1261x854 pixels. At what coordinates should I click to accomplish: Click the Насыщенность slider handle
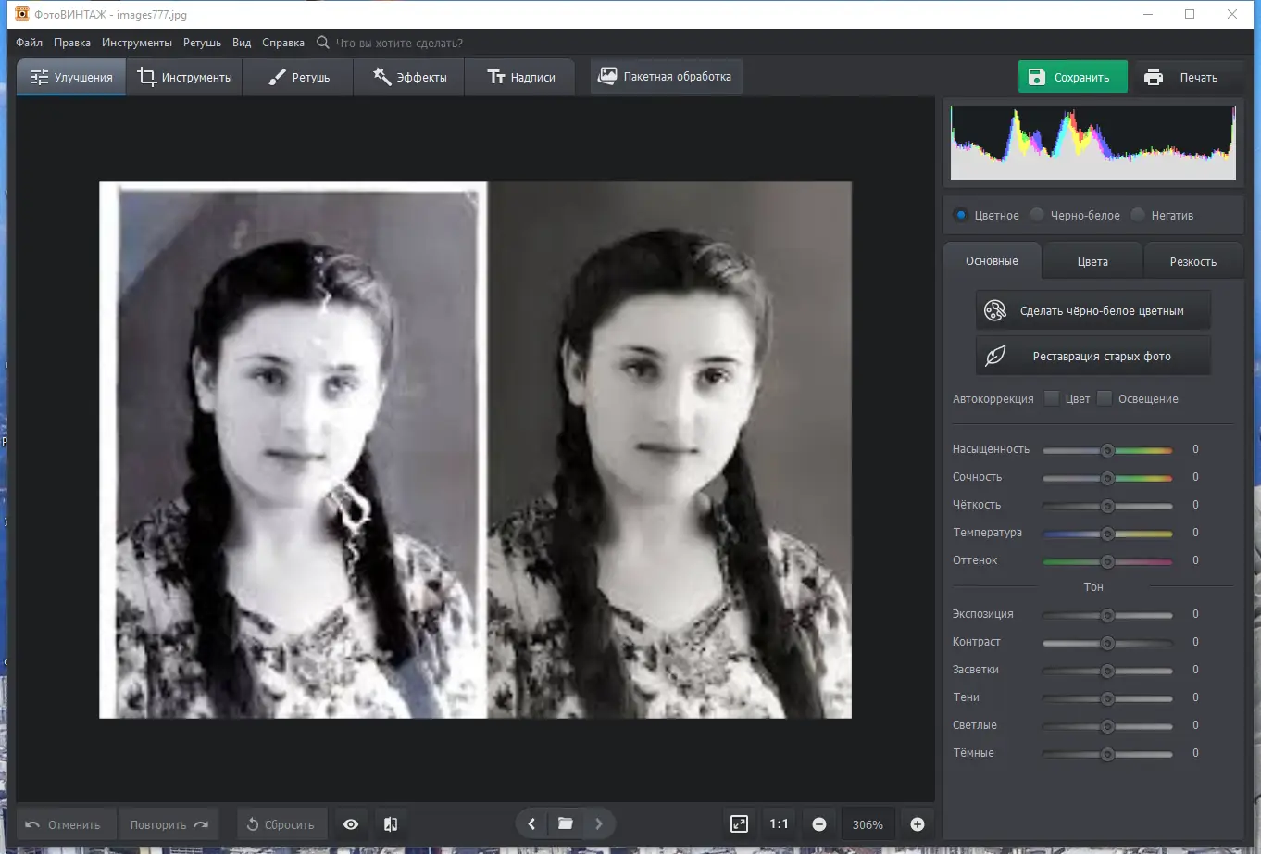pyautogui.click(x=1107, y=450)
